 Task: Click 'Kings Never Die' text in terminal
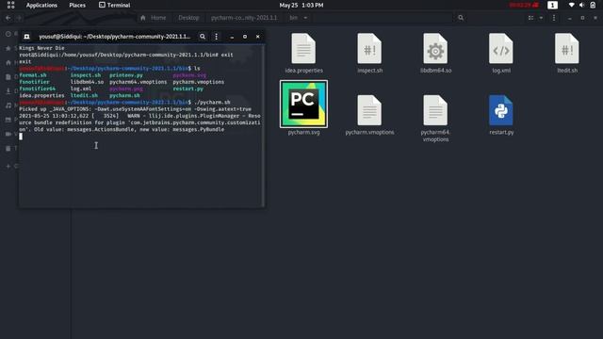[x=41, y=48]
